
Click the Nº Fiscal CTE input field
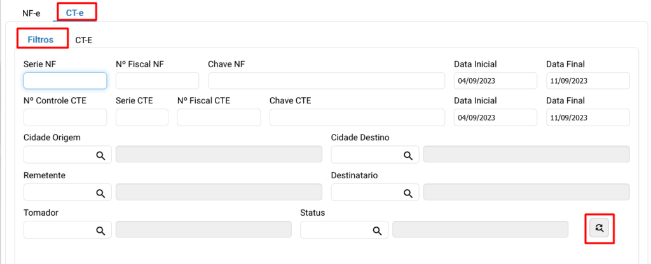(x=219, y=117)
